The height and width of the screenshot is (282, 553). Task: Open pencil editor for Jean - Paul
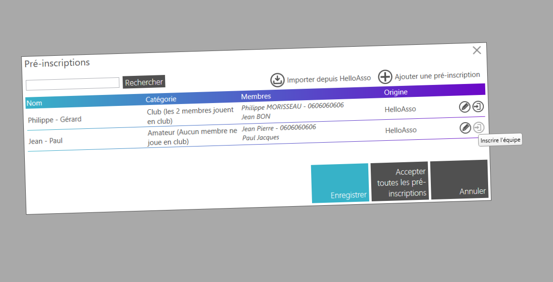(x=465, y=128)
